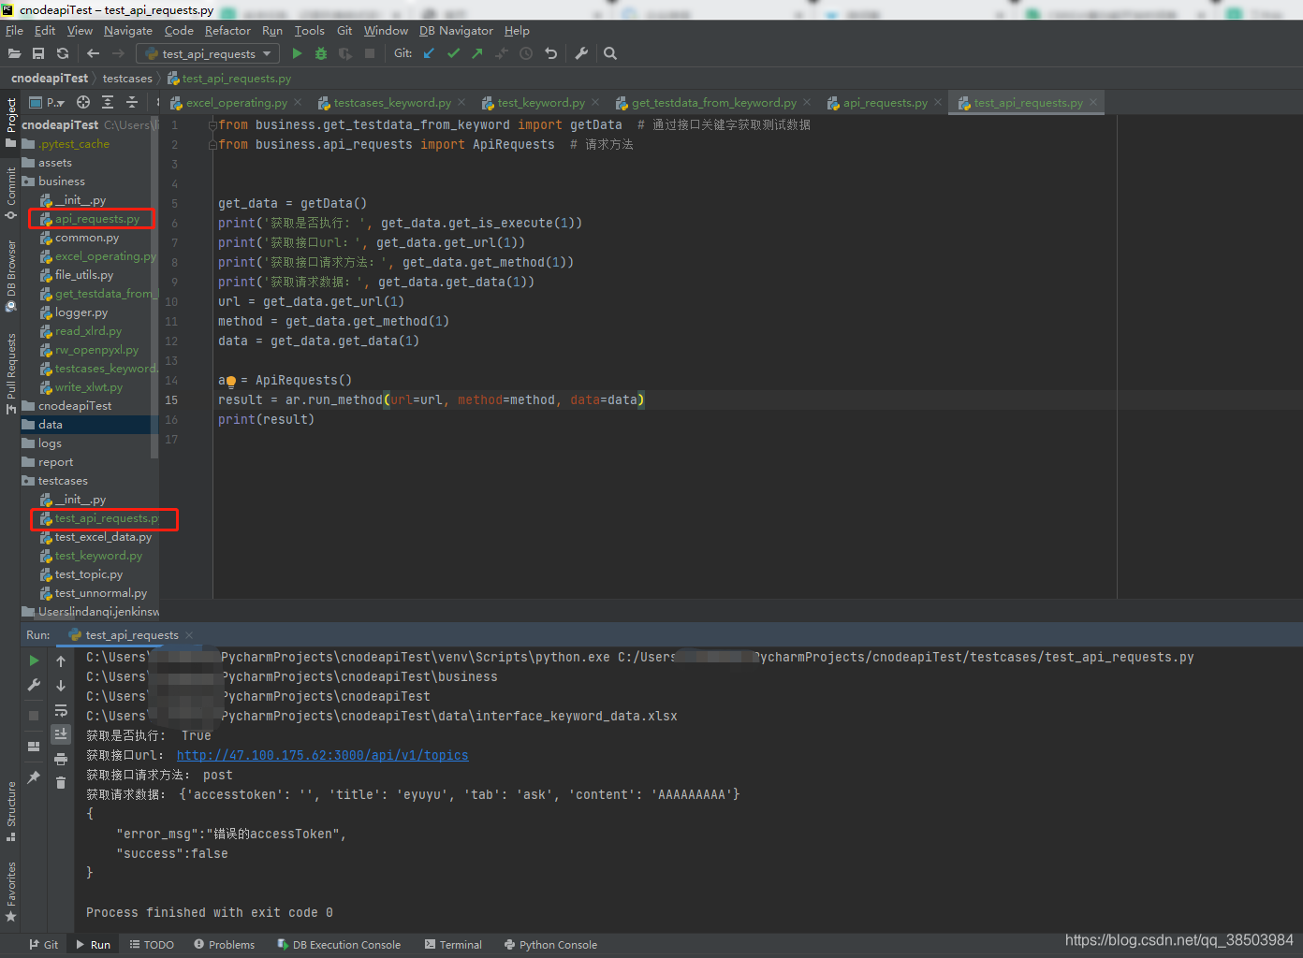
Task: Click Git Commit green checkmark icon
Action: (x=453, y=53)
